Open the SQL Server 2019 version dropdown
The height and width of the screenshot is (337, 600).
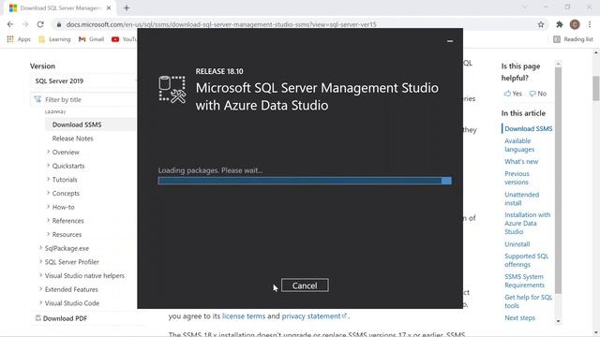[83, 81]
